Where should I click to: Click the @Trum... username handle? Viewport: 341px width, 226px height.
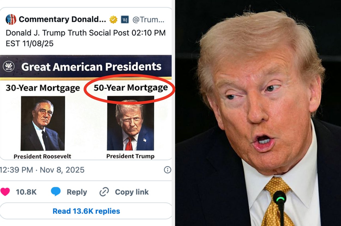pos(151,19)
